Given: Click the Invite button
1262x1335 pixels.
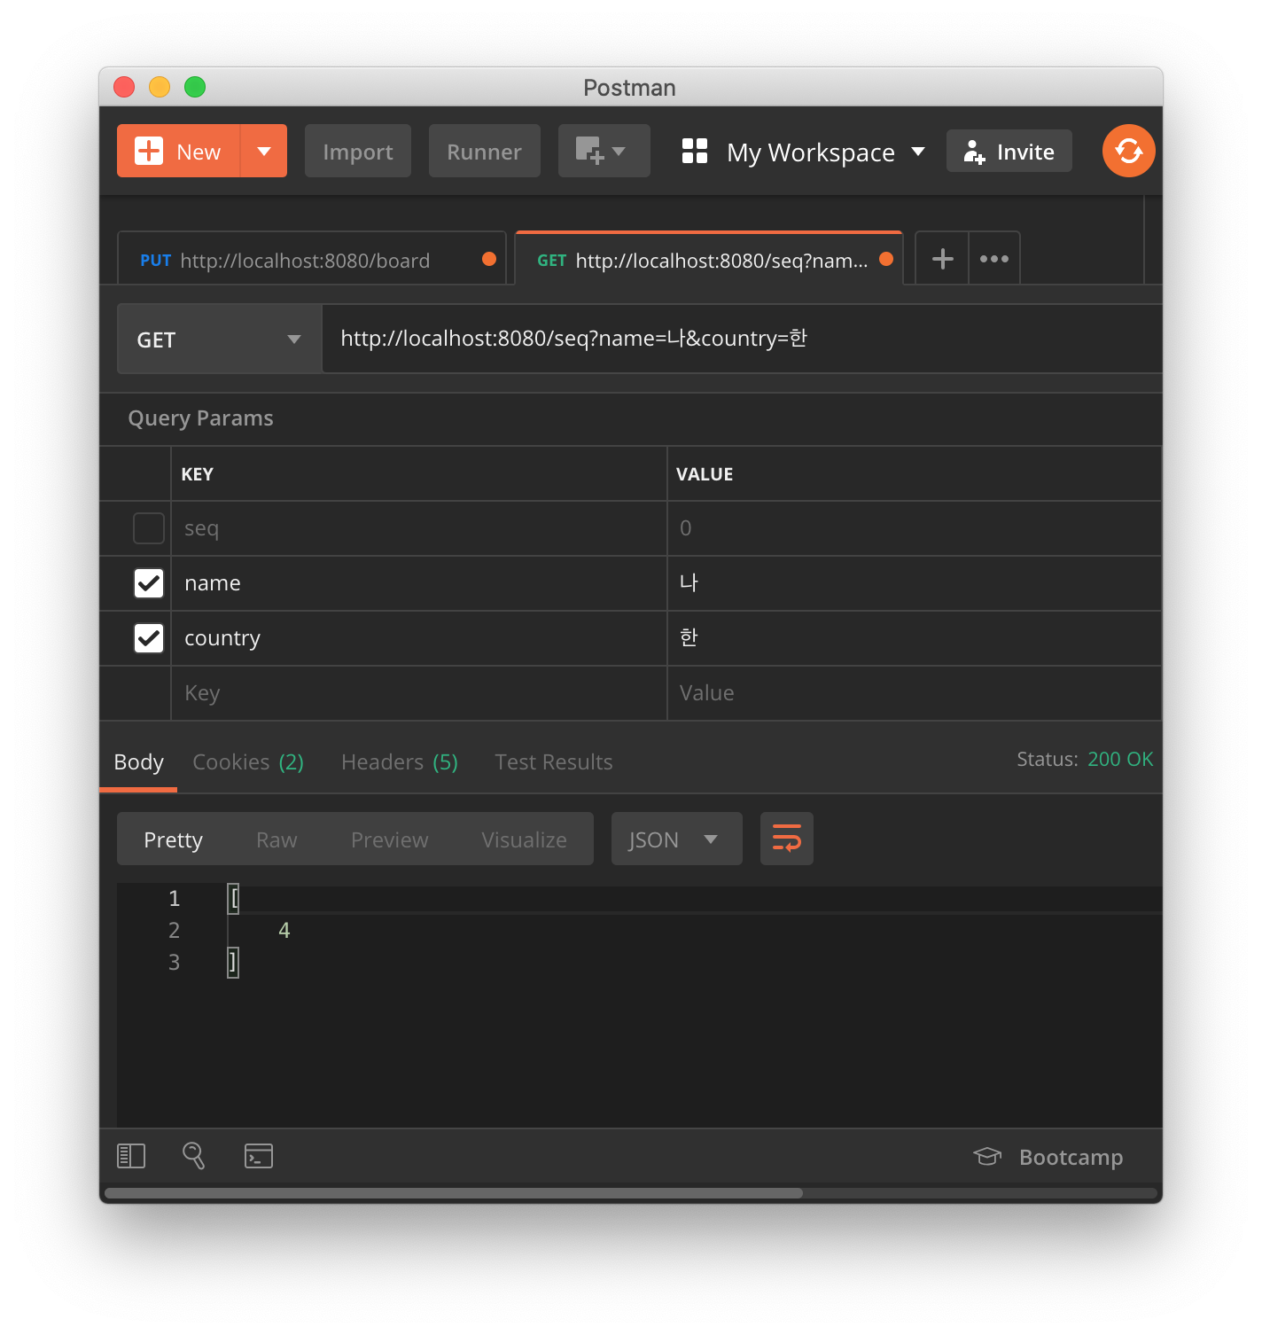Looking at the screenshot, I should click(x=1009, y=151).
